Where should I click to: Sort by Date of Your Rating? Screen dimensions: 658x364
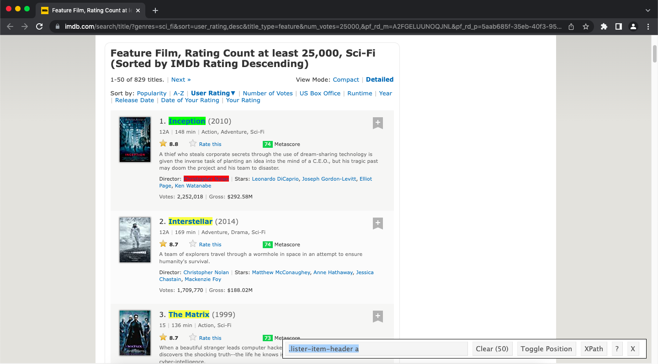point(190,100)
